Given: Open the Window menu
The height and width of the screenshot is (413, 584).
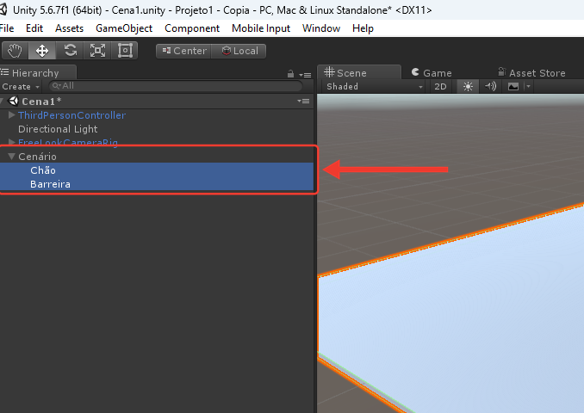Looking at the screenshot, I should tap(321, 28).
